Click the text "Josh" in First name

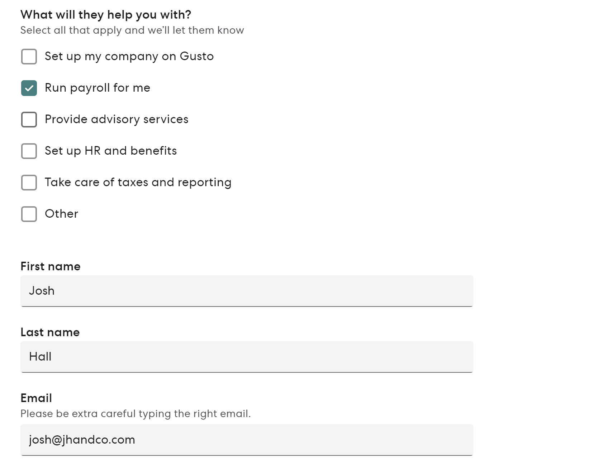[x=42, y=291]
